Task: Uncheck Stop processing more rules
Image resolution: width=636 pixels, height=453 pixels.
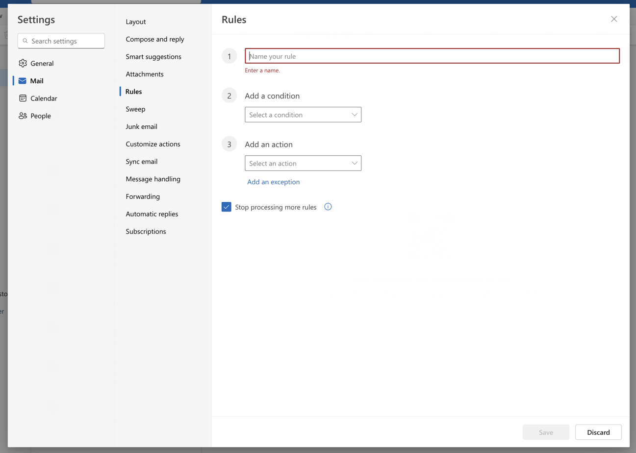Action: pos(226,207)
